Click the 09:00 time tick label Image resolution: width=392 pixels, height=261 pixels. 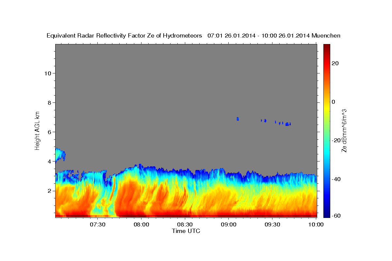(229, 224)
